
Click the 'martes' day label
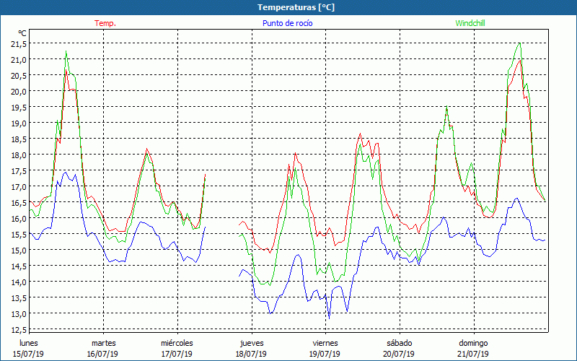pyautogui.click(x=104, y=343)
